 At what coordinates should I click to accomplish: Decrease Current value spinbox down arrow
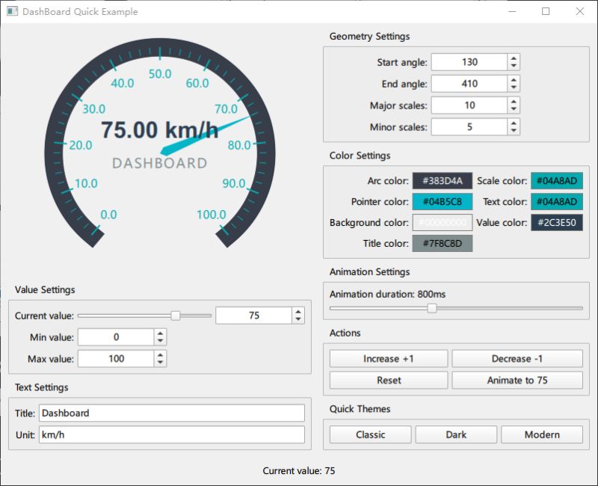[298, 319]
